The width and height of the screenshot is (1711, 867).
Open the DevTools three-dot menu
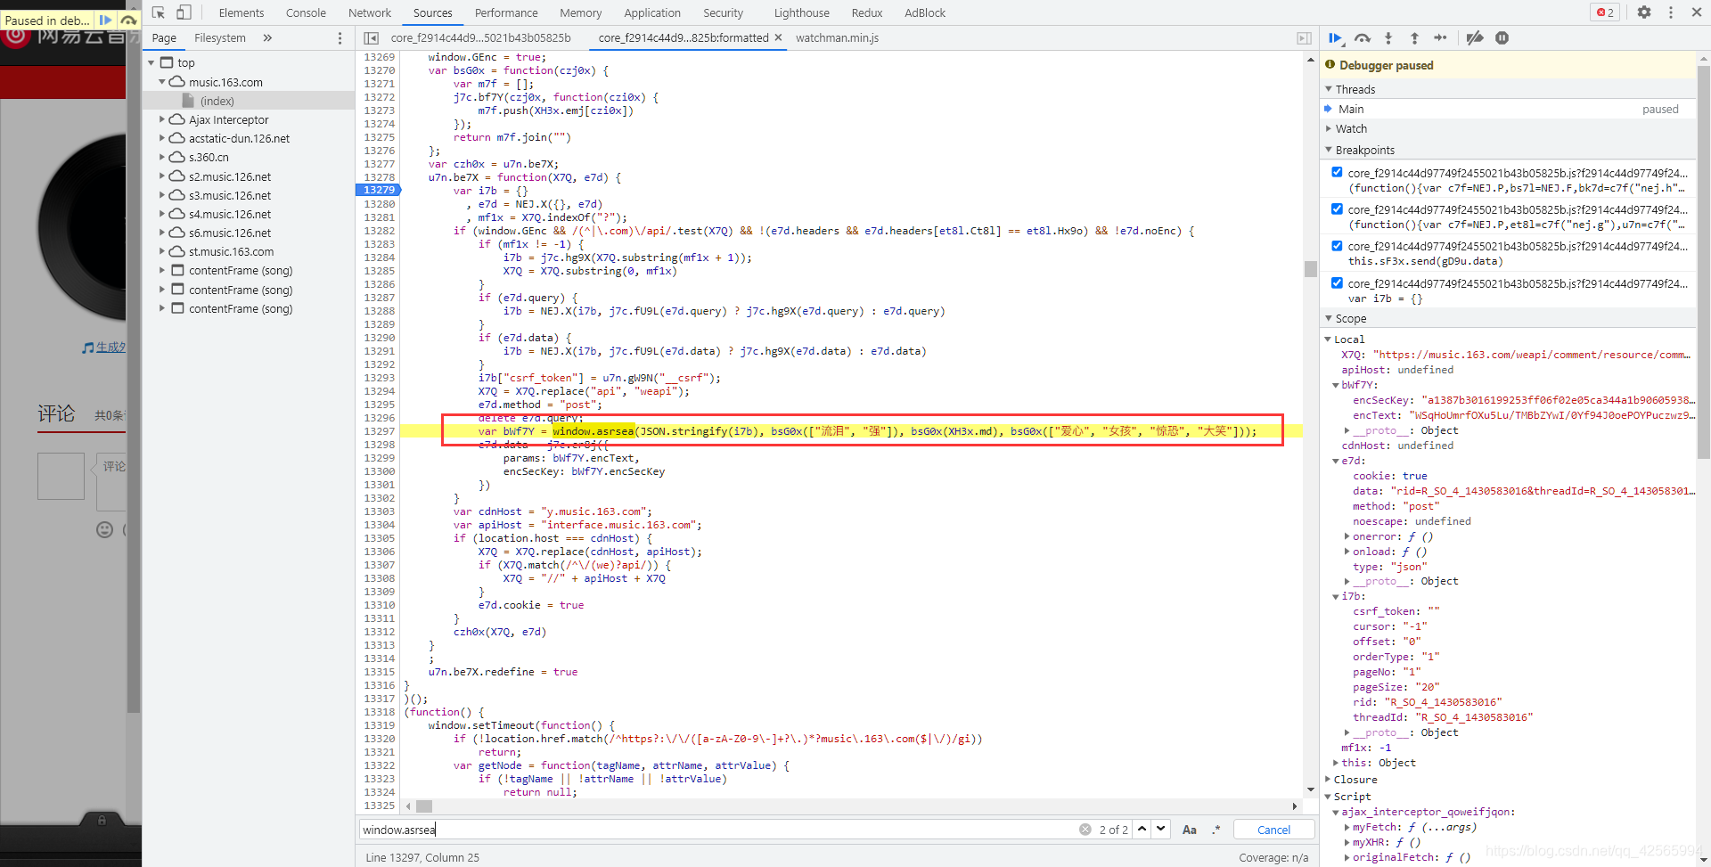tap(1671, 12)
